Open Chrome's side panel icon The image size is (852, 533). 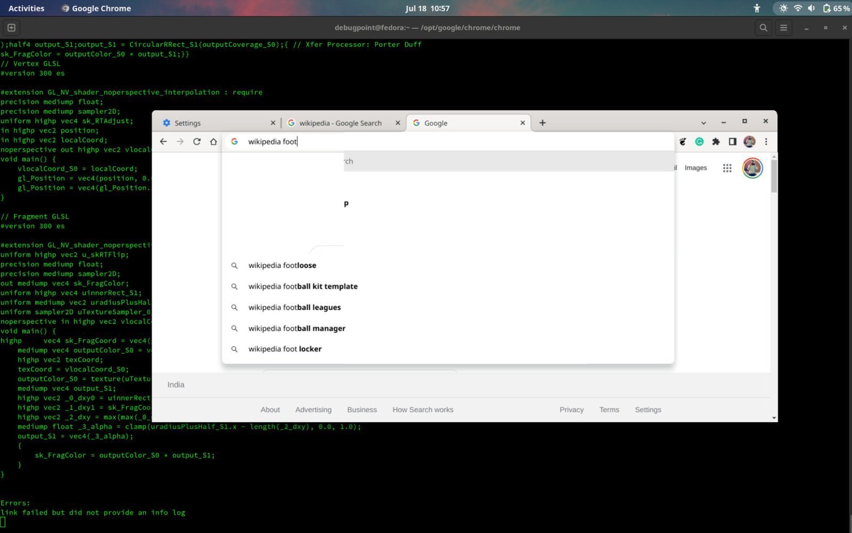click(x=733, y=142)
